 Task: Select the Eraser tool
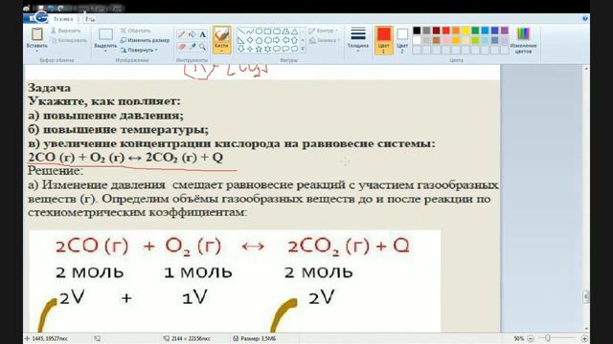click(181, 47)
